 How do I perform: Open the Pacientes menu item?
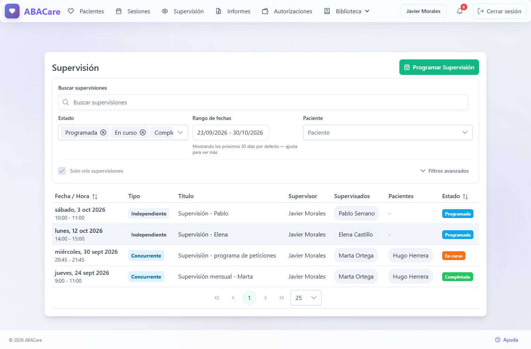coord(86,11)
